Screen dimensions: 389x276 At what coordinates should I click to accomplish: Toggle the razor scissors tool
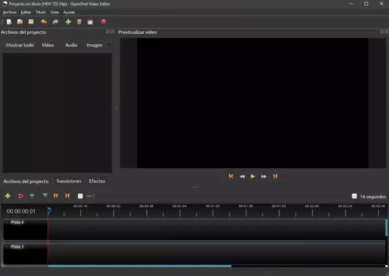pos(32,196)
